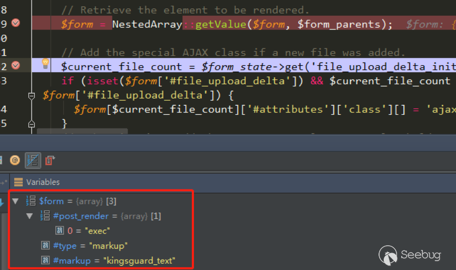Click the array icon beside $form
The width and height of the screenshot is (456, 270).
tap(31, 201)
